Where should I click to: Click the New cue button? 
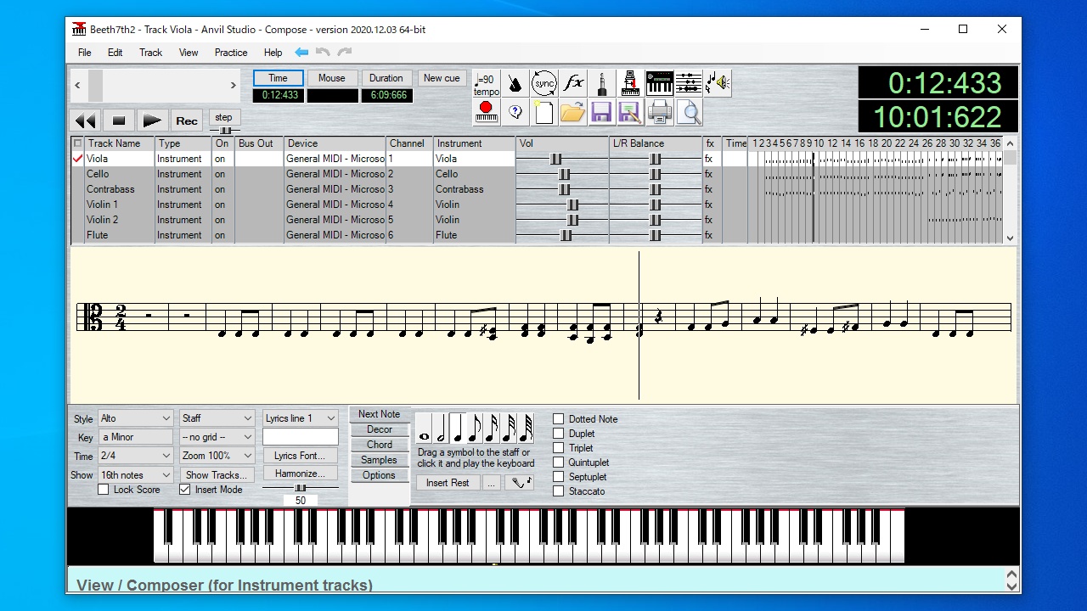(442, 78)
